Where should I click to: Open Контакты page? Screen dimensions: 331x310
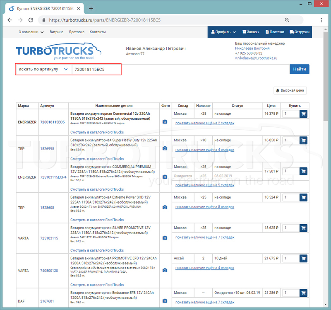98,32
